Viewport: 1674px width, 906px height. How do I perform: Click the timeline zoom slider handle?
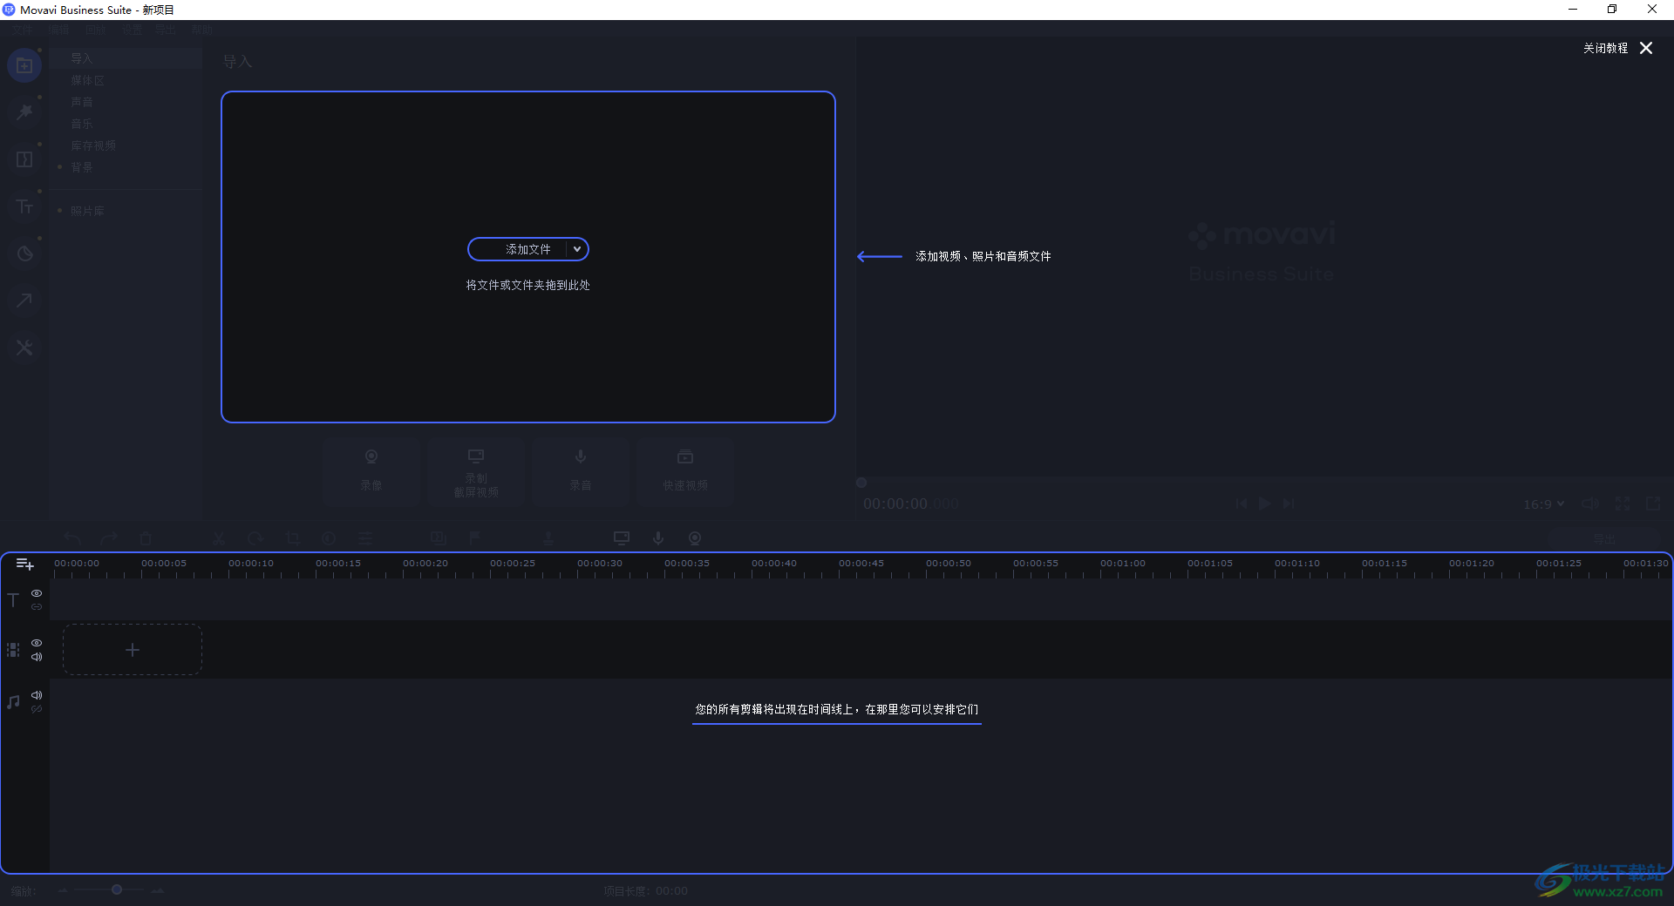(116, 889)
